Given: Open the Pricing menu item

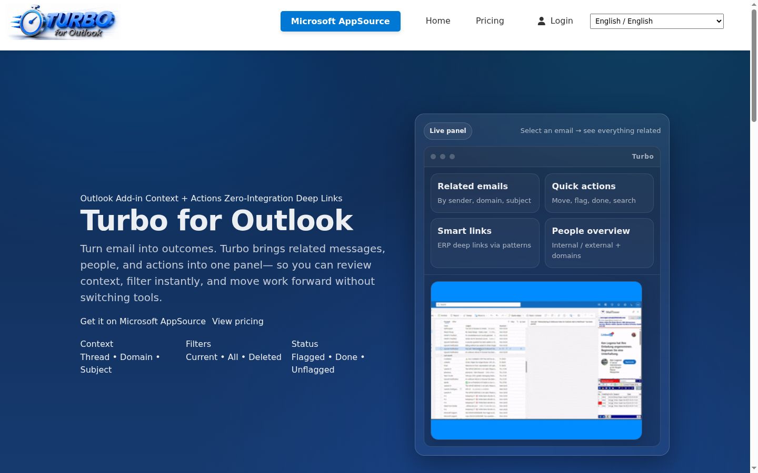Looking at the screenshot, I should (x=490, y=21).
